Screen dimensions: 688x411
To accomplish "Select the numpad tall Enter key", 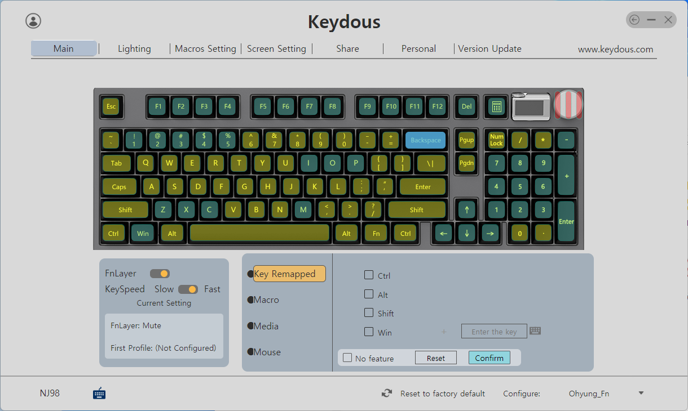I will pyautogui.click(x=566, y=221).
